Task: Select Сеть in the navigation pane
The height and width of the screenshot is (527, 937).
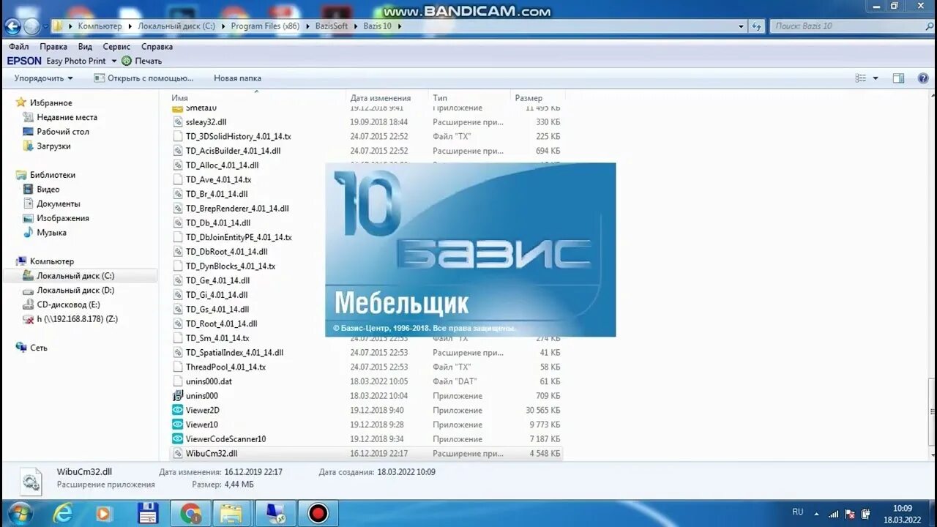Action: tap(38, 348)
